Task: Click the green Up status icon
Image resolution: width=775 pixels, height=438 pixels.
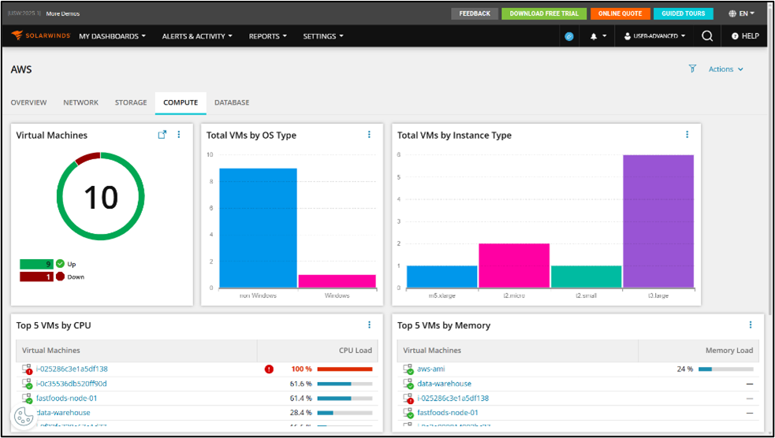Action: [60, 264]
